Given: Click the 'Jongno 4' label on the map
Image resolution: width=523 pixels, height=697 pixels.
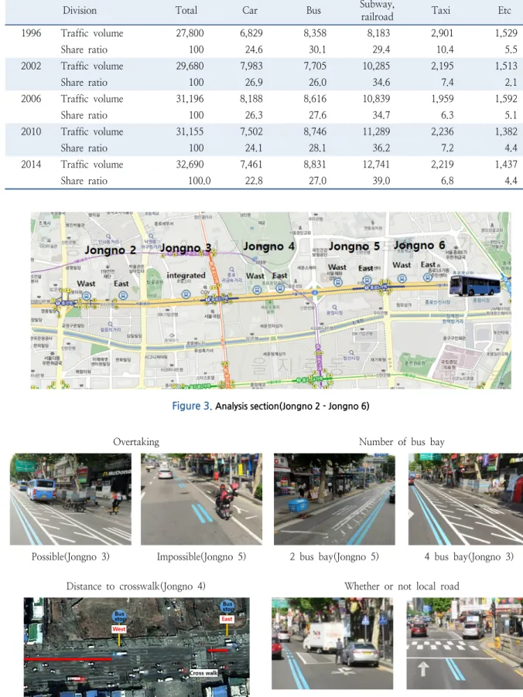Looking at the screenshot, I should click(x=268, y=246).
